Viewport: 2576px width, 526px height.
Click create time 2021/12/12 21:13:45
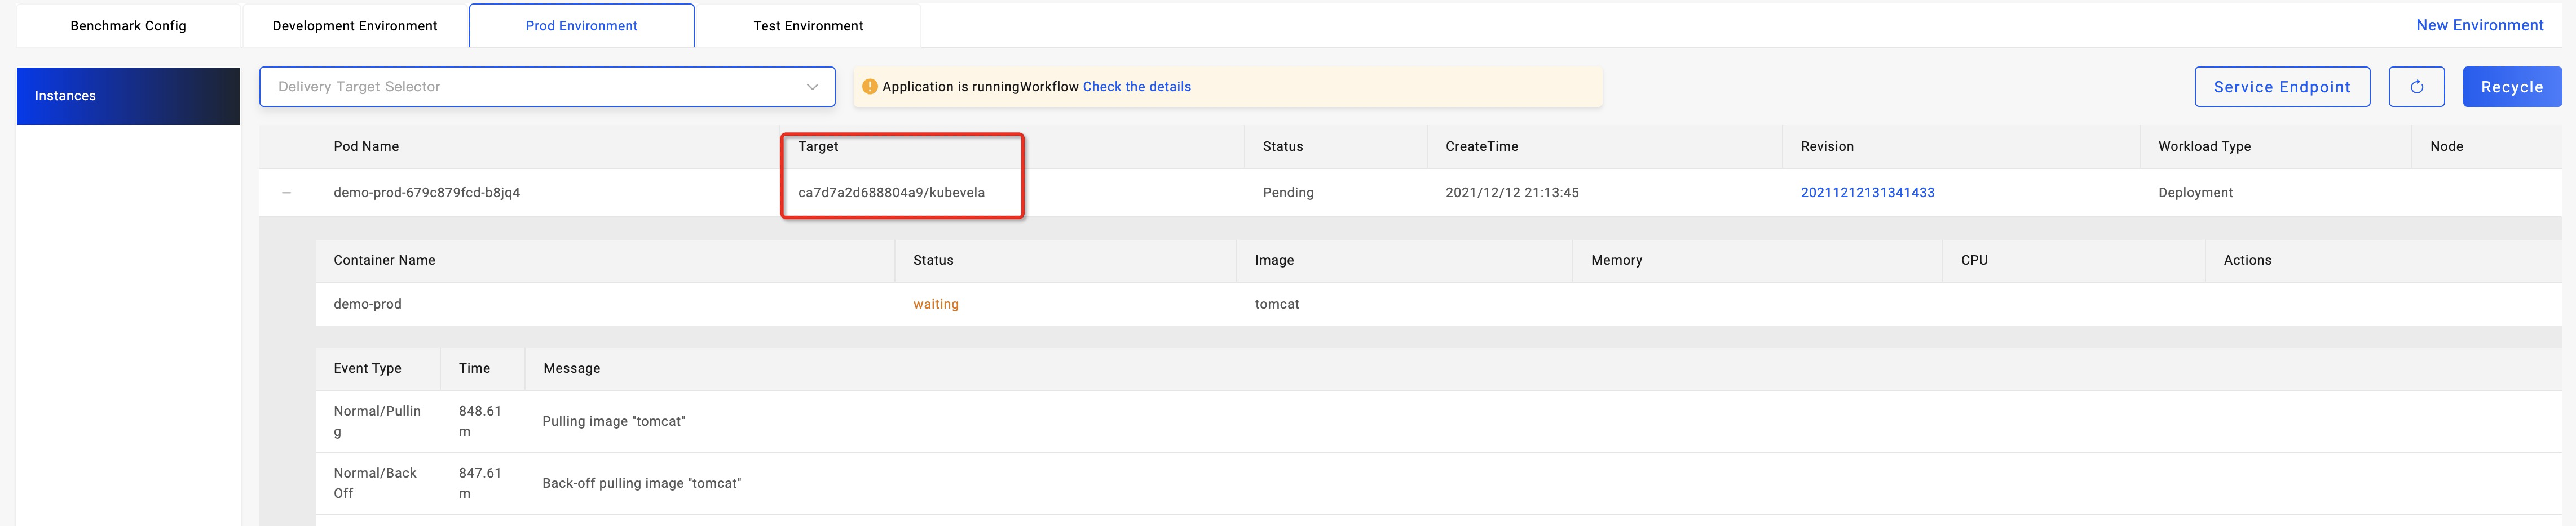[1512, 193]
